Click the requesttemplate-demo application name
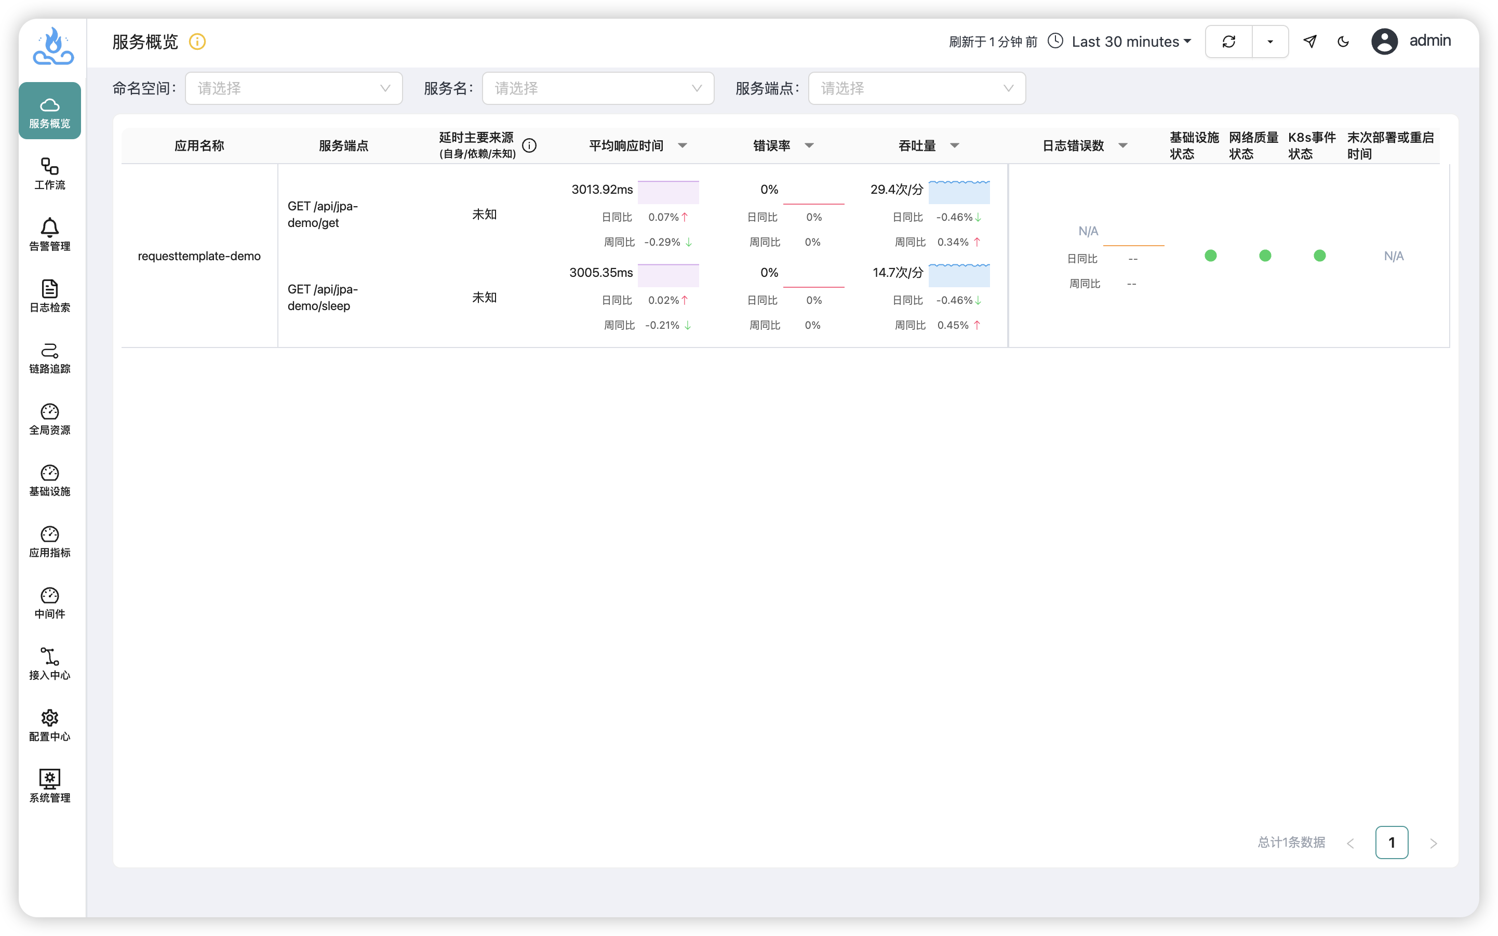Image resolution: width=1498 pixels, height=936 pixels. point(199,256)
